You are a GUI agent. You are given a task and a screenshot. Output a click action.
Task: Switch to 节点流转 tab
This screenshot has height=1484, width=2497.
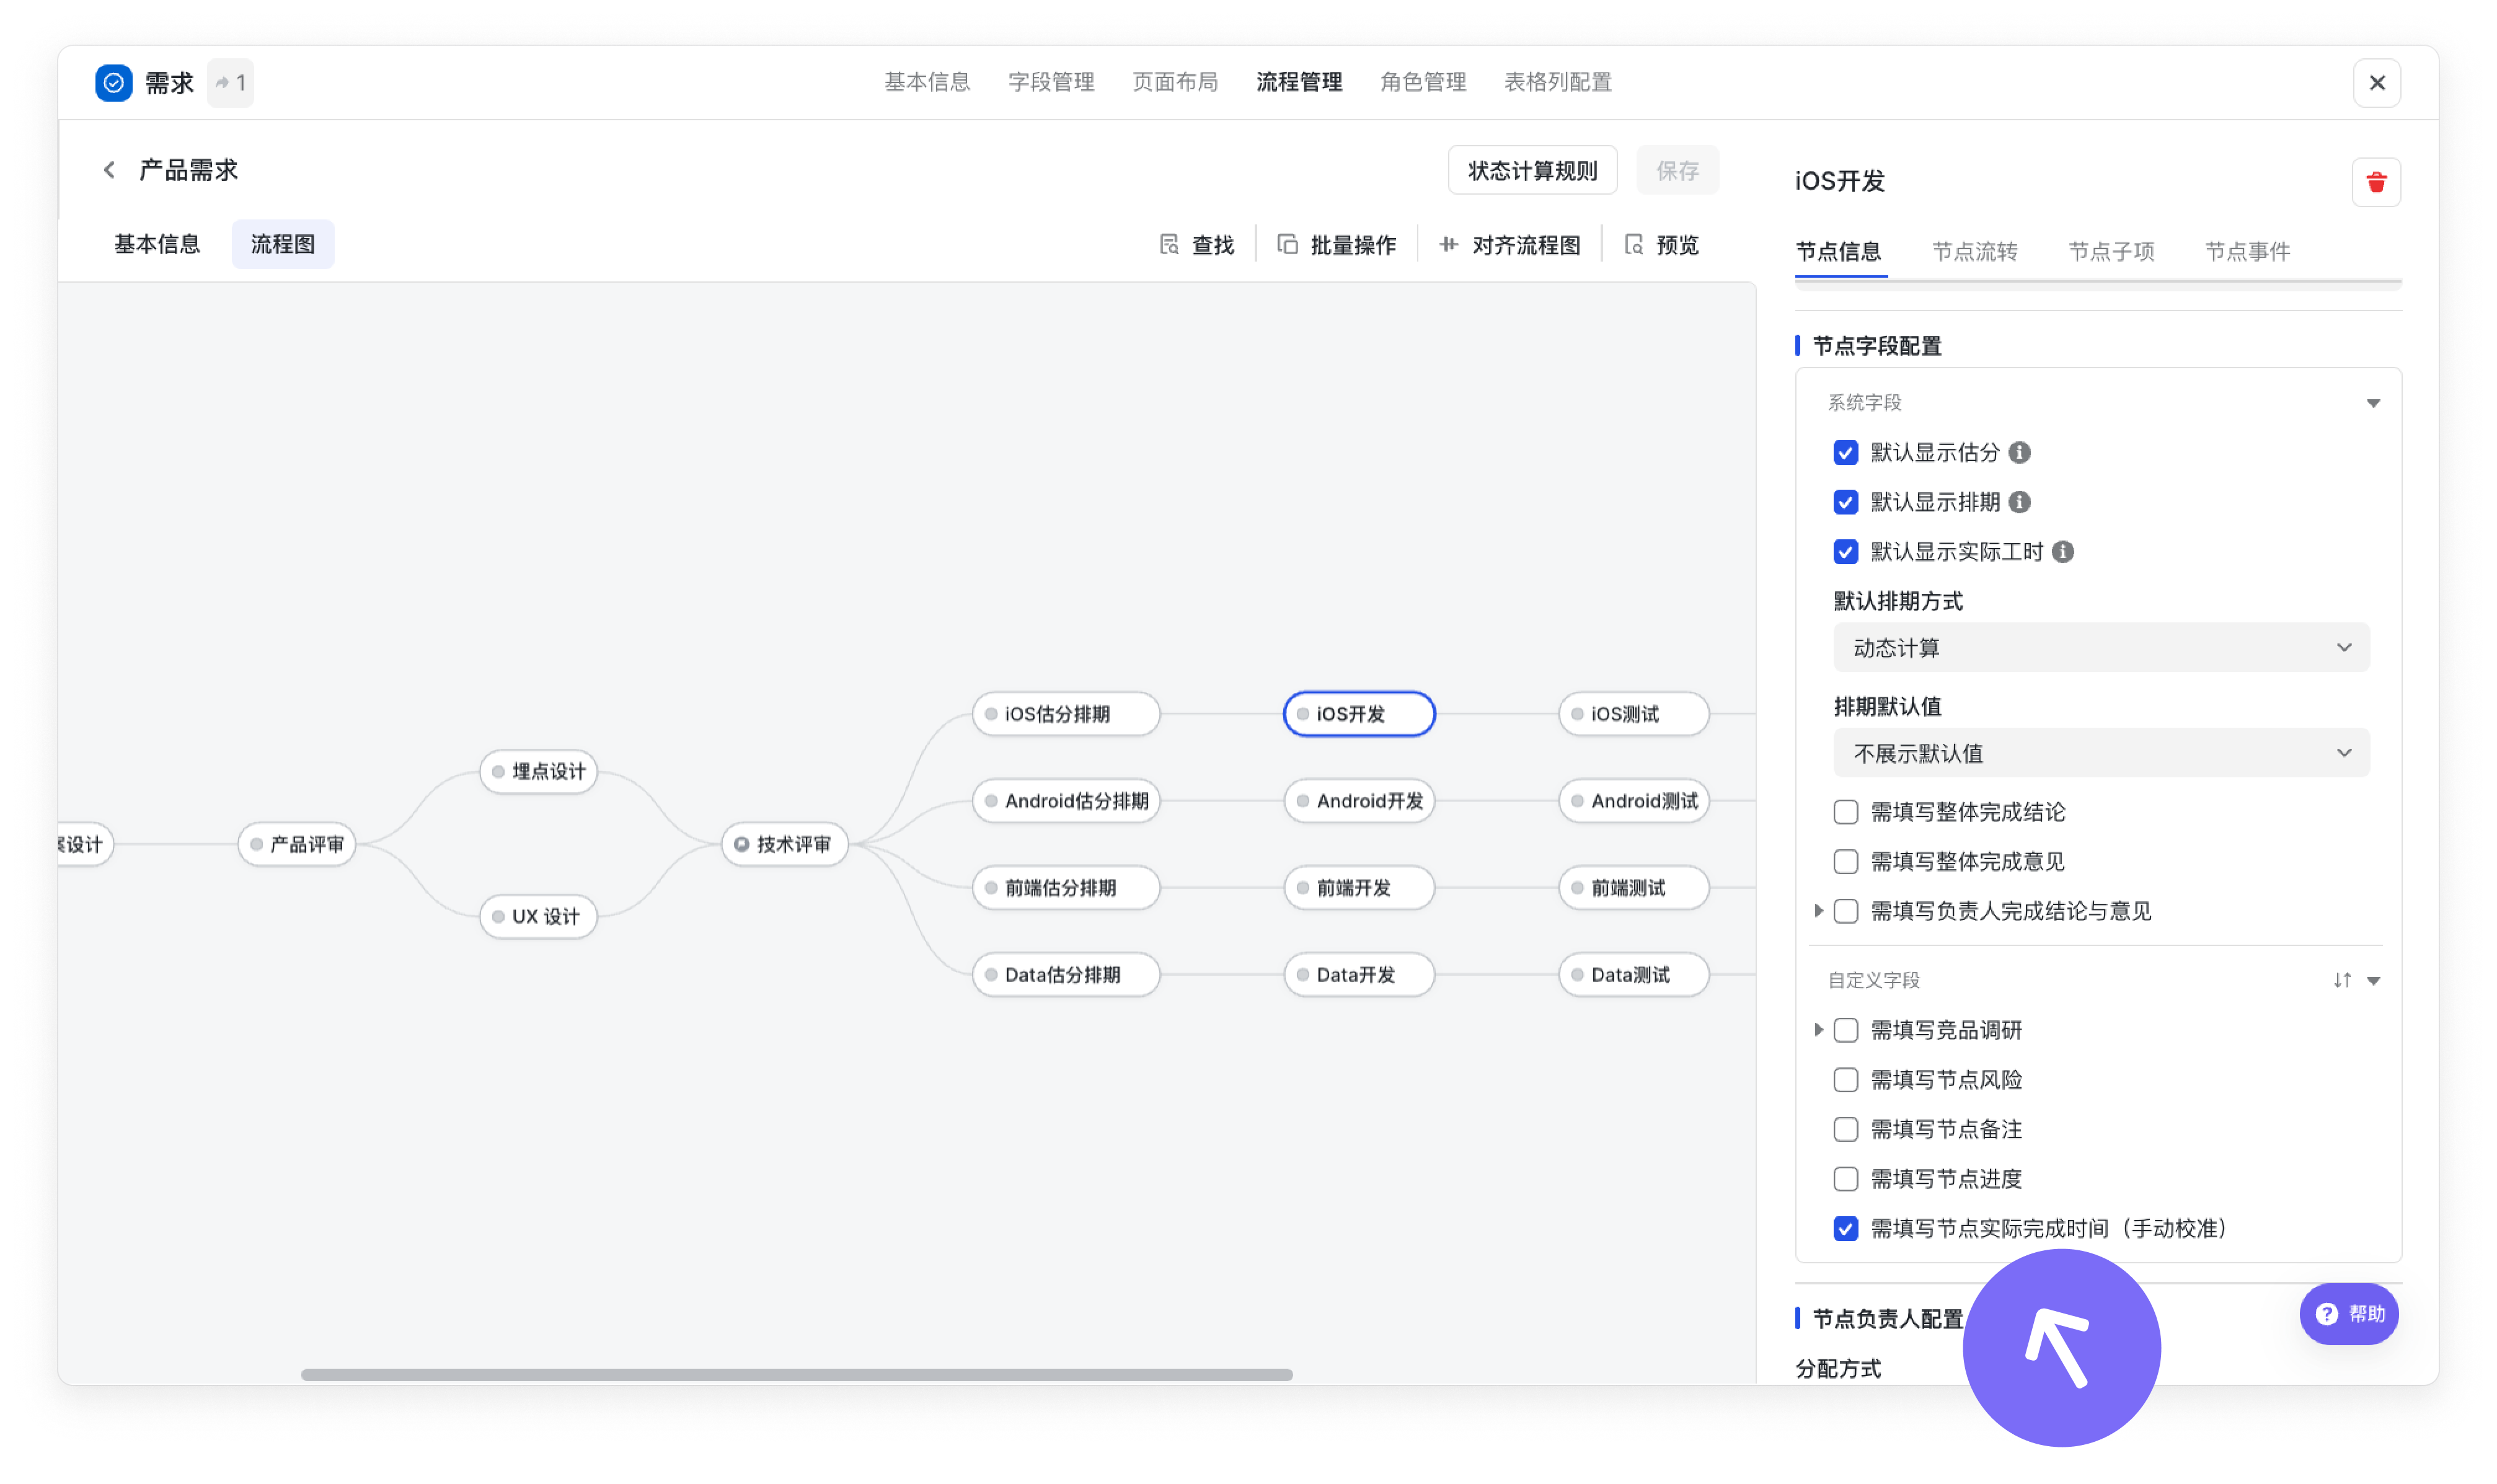pos(1974,252)
